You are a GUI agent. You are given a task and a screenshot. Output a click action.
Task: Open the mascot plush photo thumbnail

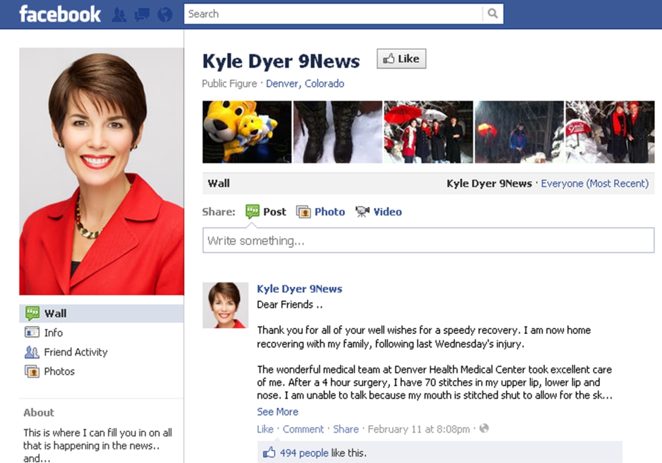pyautogui.click(x=247, y=132)
